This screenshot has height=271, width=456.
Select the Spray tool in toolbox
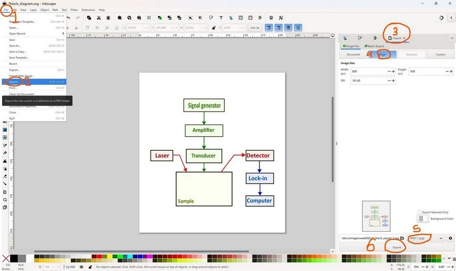point(5,168)
